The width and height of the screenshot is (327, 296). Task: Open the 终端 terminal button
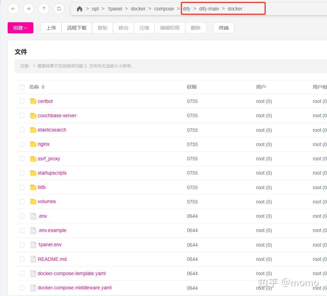223,27
